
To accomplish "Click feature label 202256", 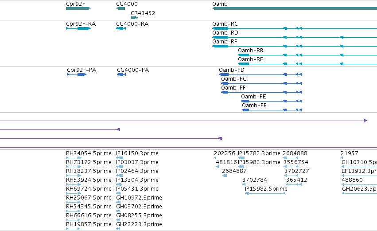I will (x=224, y=153).
